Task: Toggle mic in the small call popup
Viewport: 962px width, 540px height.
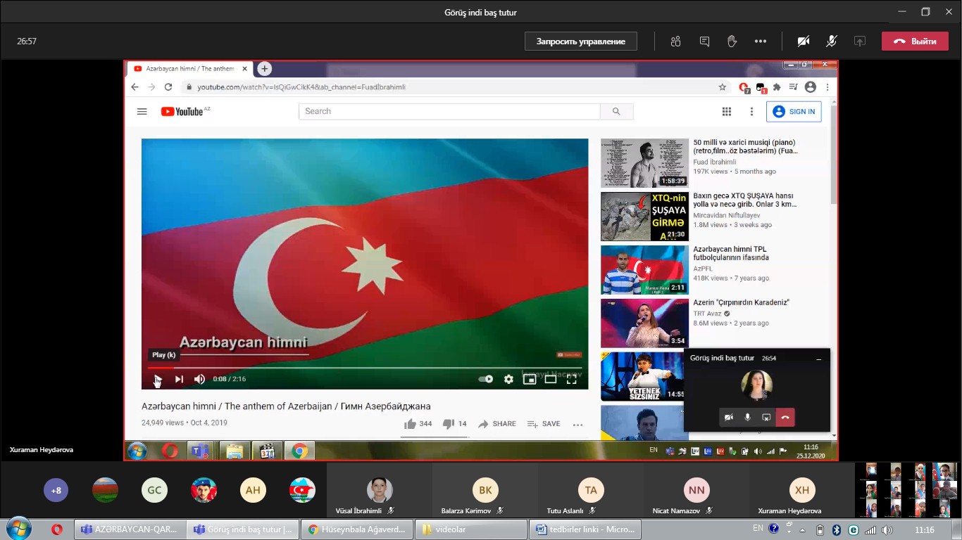Action: pos(747,418)
